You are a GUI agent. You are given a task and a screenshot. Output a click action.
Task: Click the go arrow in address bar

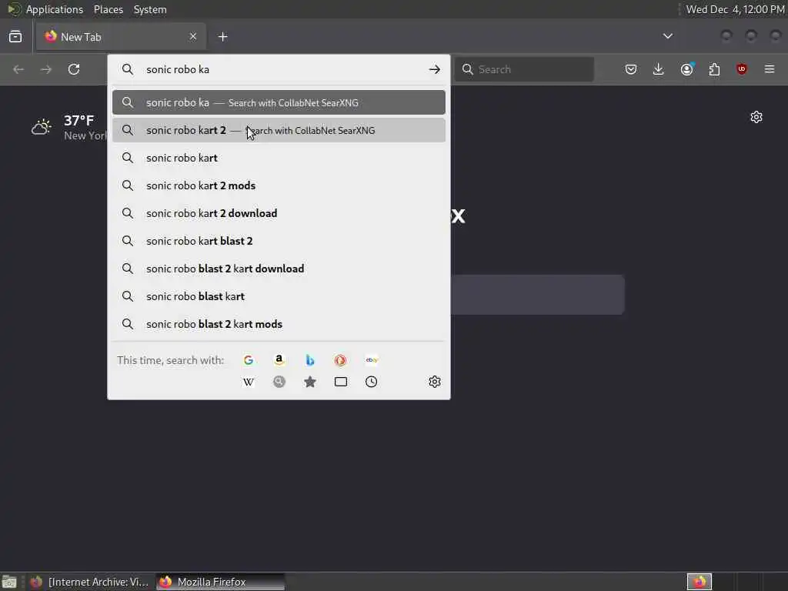[x=435, y=69]
